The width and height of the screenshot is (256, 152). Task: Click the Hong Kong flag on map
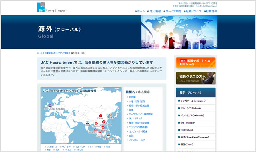(x=104, y=122)
